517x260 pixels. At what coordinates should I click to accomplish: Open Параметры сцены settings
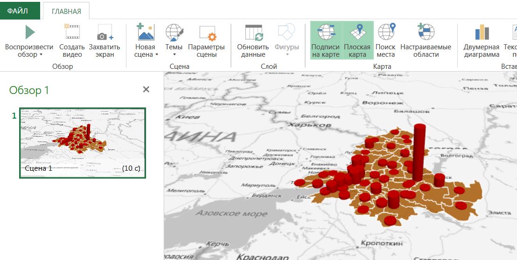(x=206, y=33)
